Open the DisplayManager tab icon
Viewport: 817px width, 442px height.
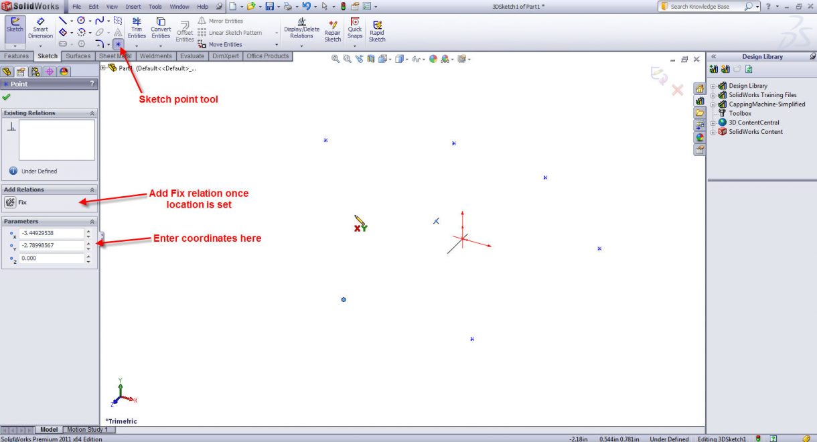63,71
